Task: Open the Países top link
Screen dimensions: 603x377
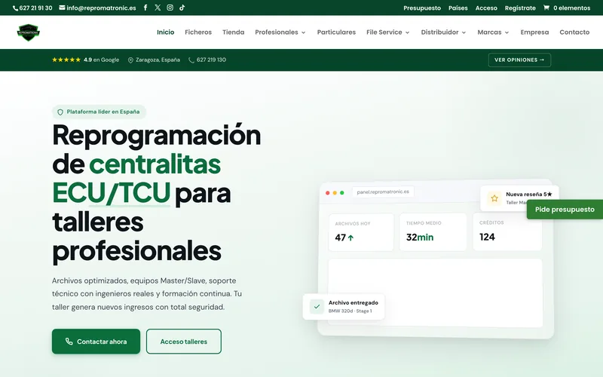Action: [458, 8]
